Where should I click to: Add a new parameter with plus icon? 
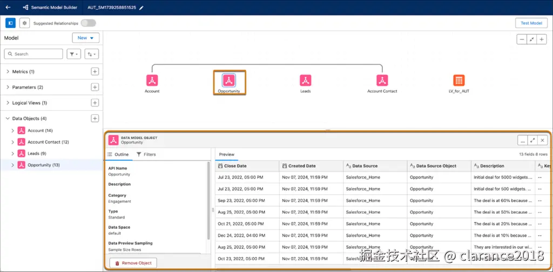pyautogui.click(x=95, y=87)
